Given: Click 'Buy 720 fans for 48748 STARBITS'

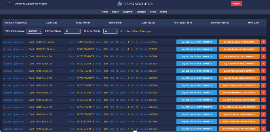Looking at the screenshot, I should coord(239,49).
